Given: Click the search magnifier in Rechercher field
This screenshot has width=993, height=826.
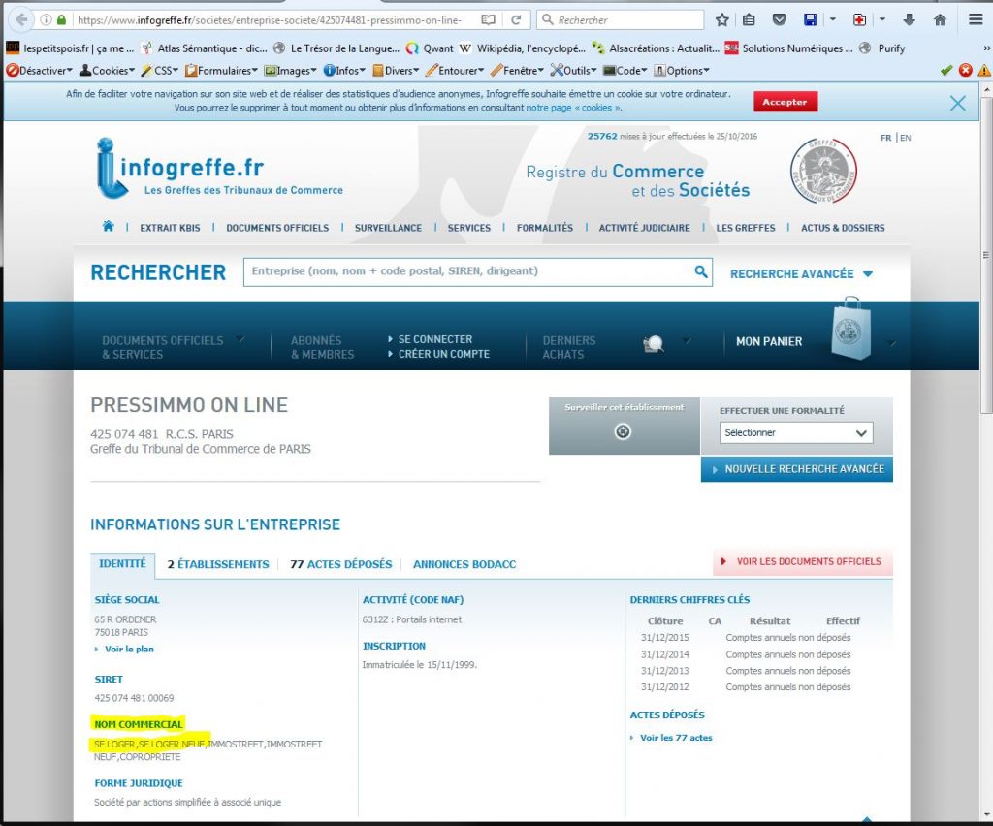Looking at the screenshot, I should click(x=701, y=272).
